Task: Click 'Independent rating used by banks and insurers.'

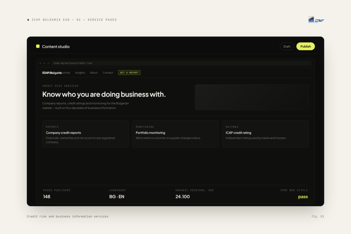Action: [x=256, y=138]
